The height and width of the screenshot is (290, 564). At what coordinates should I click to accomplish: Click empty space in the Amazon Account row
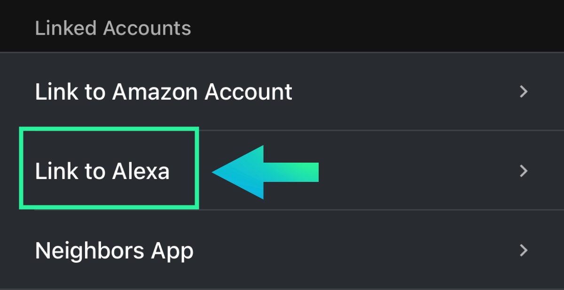pyautogui.click(x=399, y=92)
